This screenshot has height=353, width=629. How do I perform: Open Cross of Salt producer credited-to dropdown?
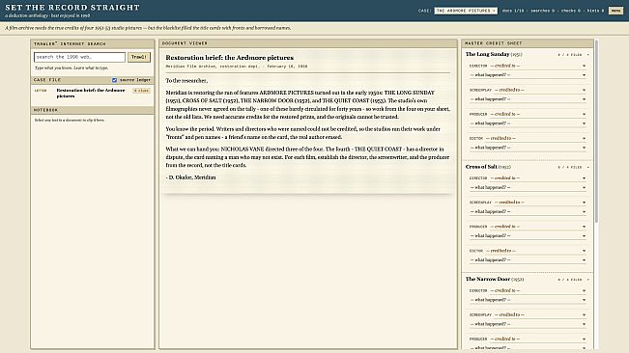[x=538, y=227]
